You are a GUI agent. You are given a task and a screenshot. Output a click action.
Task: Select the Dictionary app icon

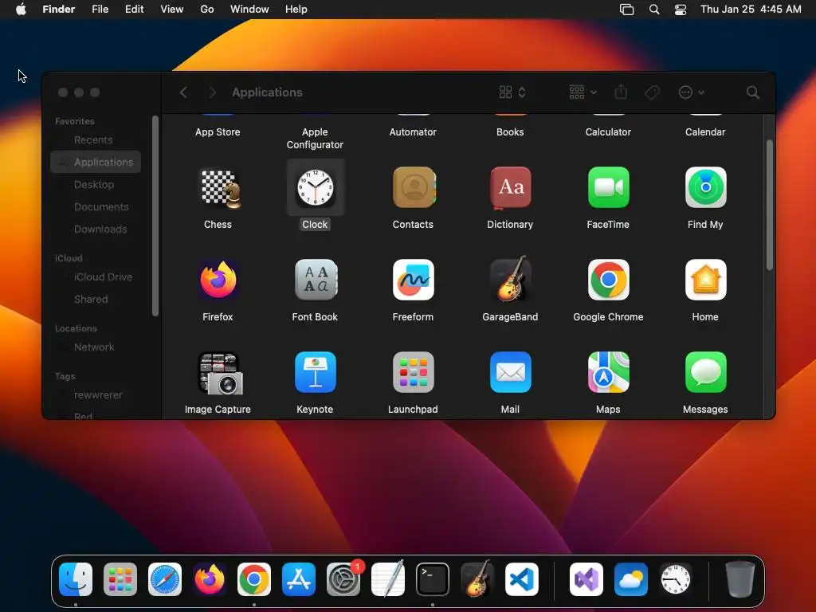click(511, 188)
